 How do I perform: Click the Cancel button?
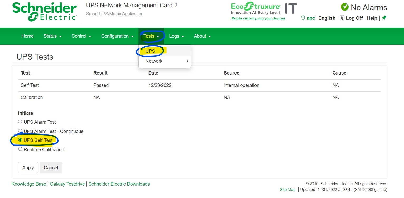[51, 168]
